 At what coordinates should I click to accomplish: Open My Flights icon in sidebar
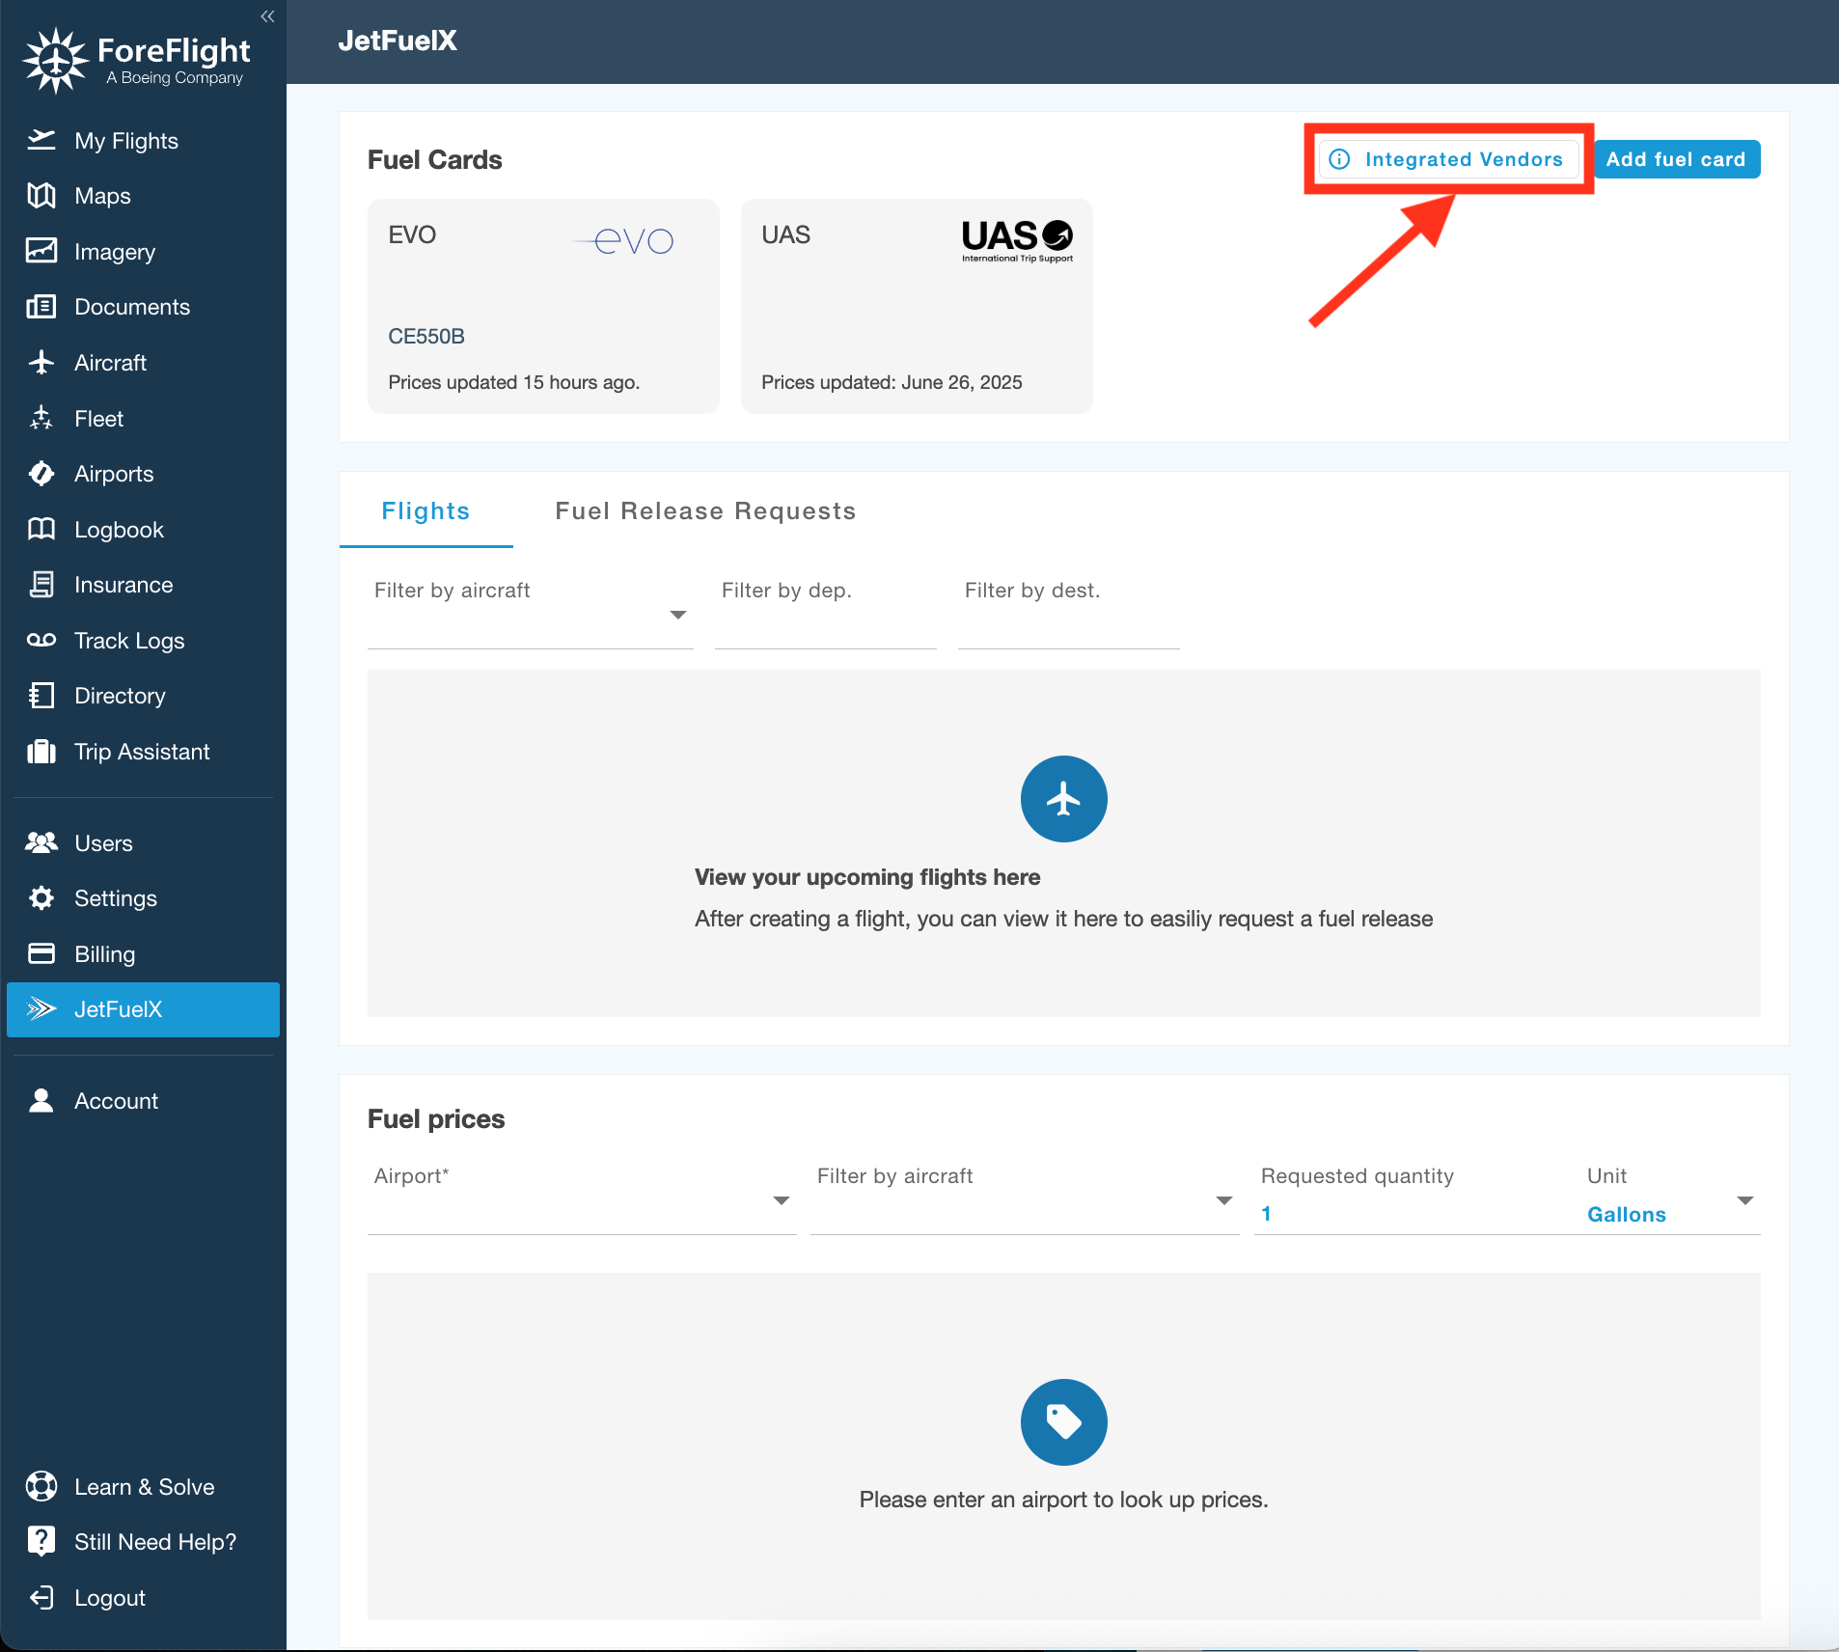coord(41,141)
